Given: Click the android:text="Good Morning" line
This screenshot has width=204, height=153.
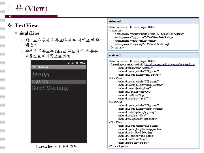Looking at the screenshot, I should [x=136, y=133].
